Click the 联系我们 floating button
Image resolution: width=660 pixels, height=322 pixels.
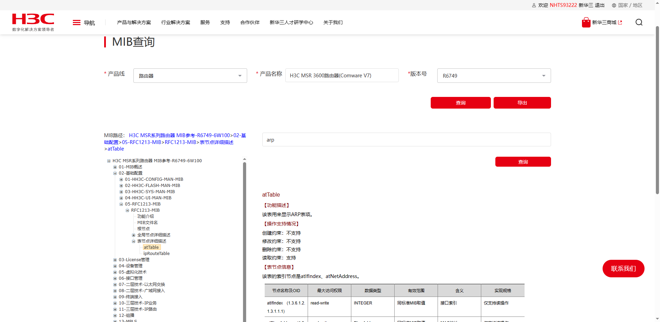click(624, 268)
